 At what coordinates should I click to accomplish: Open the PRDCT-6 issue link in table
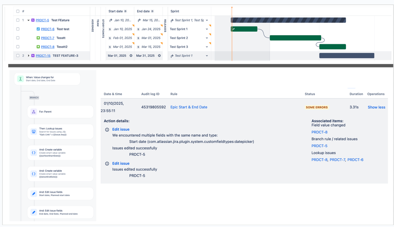tap(47, 29)
